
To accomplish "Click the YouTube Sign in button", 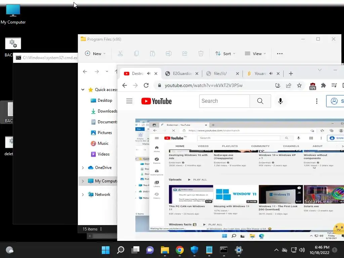I will [335, 101].
